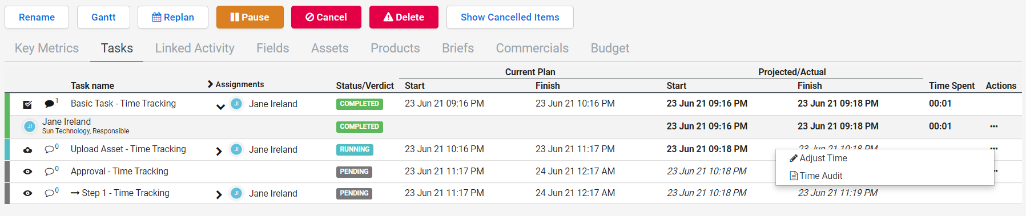The image size is (1026, 216).
Task: Select Time Audit from the popup menu
Action: coord(816,176)
